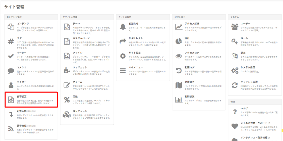283x141 pixels.
Task: Open the ファイル link
Action: (78, 53)
